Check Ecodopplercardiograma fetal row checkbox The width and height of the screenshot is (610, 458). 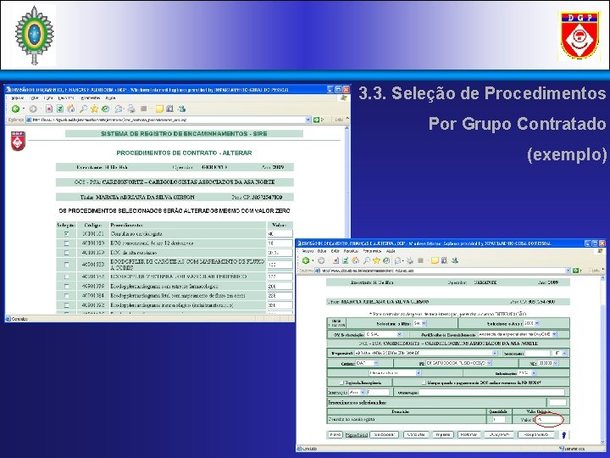tap(67, 296)
